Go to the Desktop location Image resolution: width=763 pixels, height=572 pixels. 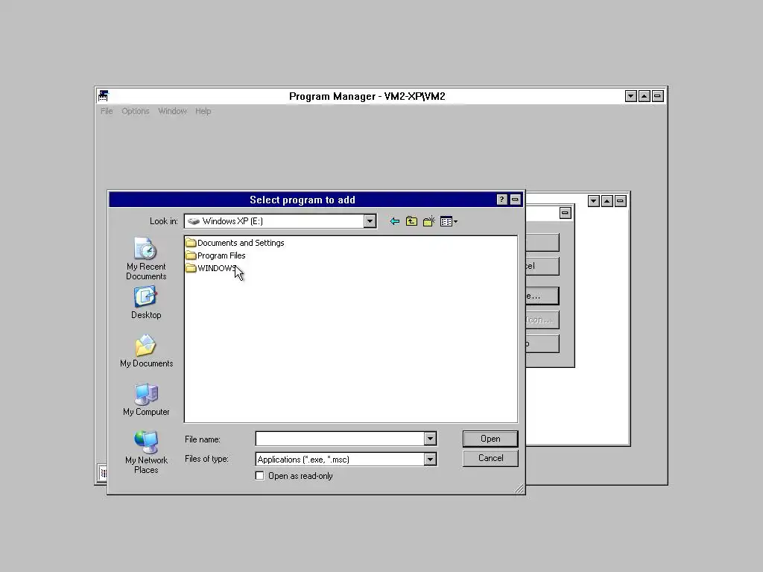146,302
